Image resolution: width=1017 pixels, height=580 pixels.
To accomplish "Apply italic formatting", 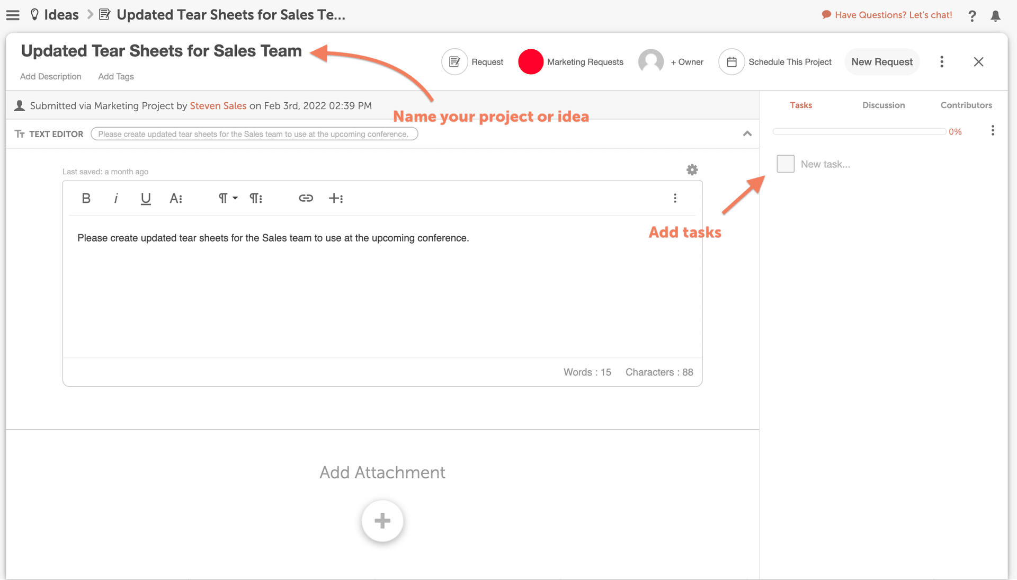I will point(116,198).
